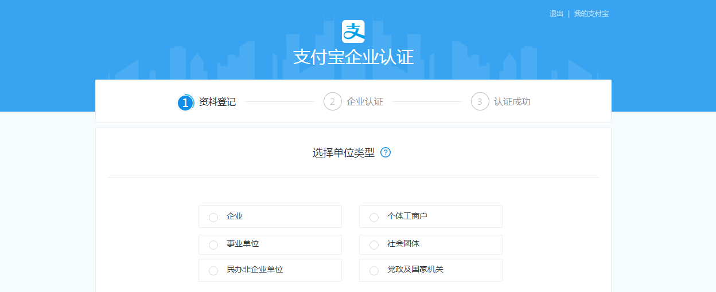Choose the 社会团体 radio option
Viewport: 716px width, 292px height.
click(x=374, y=244)
